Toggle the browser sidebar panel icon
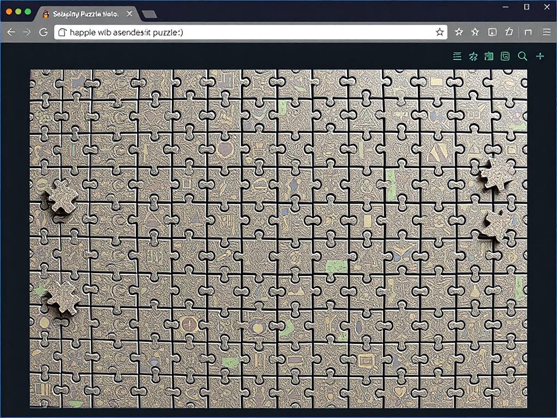The height and width of the screenshot is (418, 557). click(x=528, y=32)
